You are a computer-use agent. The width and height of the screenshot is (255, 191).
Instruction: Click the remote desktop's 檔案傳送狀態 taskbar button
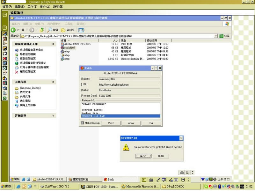click(x=85, y=179)
